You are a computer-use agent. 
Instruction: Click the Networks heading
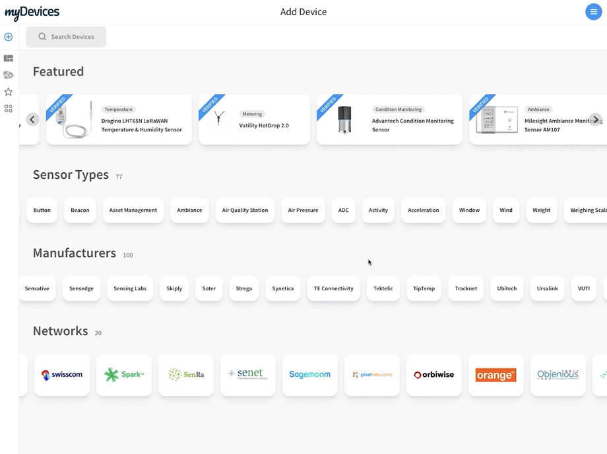(x=61, y=331)
